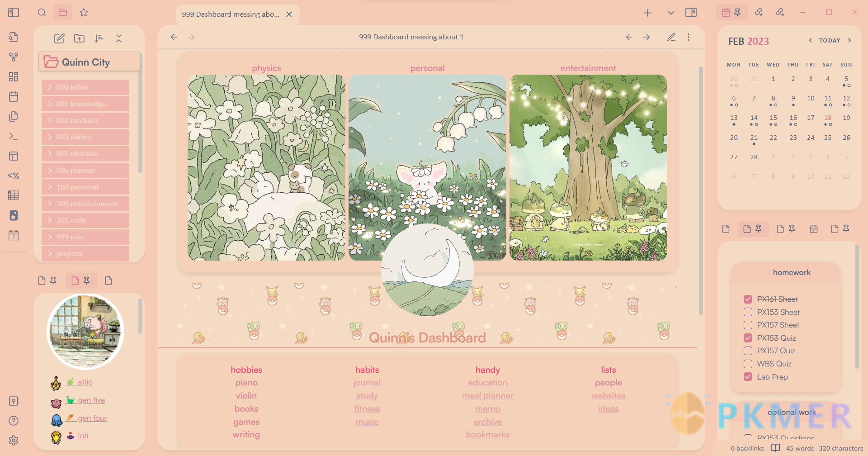Uncheck the PX161 Sheet checkbox

click(x=748, y=299)
